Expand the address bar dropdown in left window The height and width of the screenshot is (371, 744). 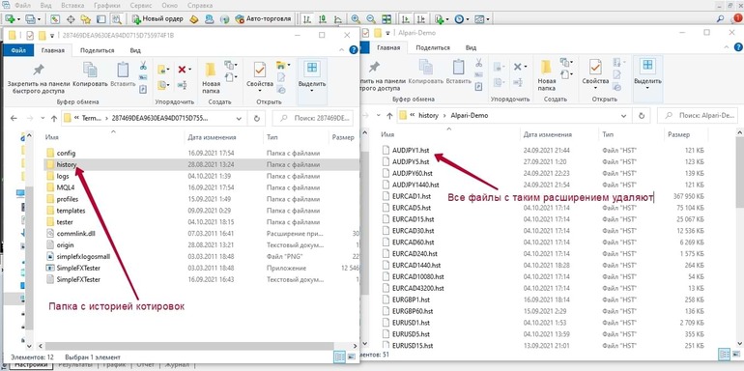pos(239,118)
